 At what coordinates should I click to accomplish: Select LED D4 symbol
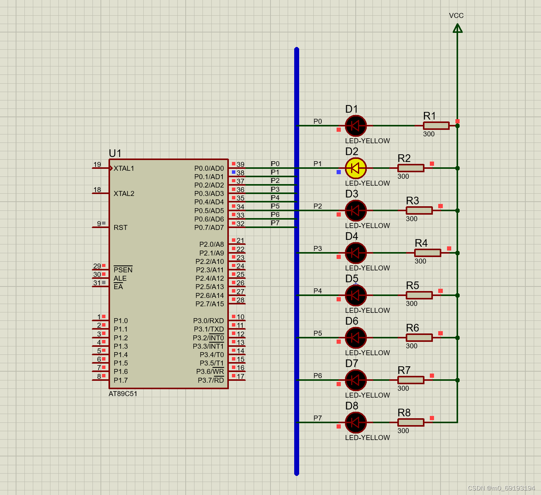pos(356,253)
